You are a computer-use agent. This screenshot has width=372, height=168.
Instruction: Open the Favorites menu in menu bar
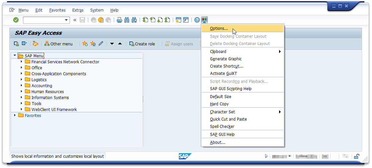pyautogui.click(x=57, y=10)
